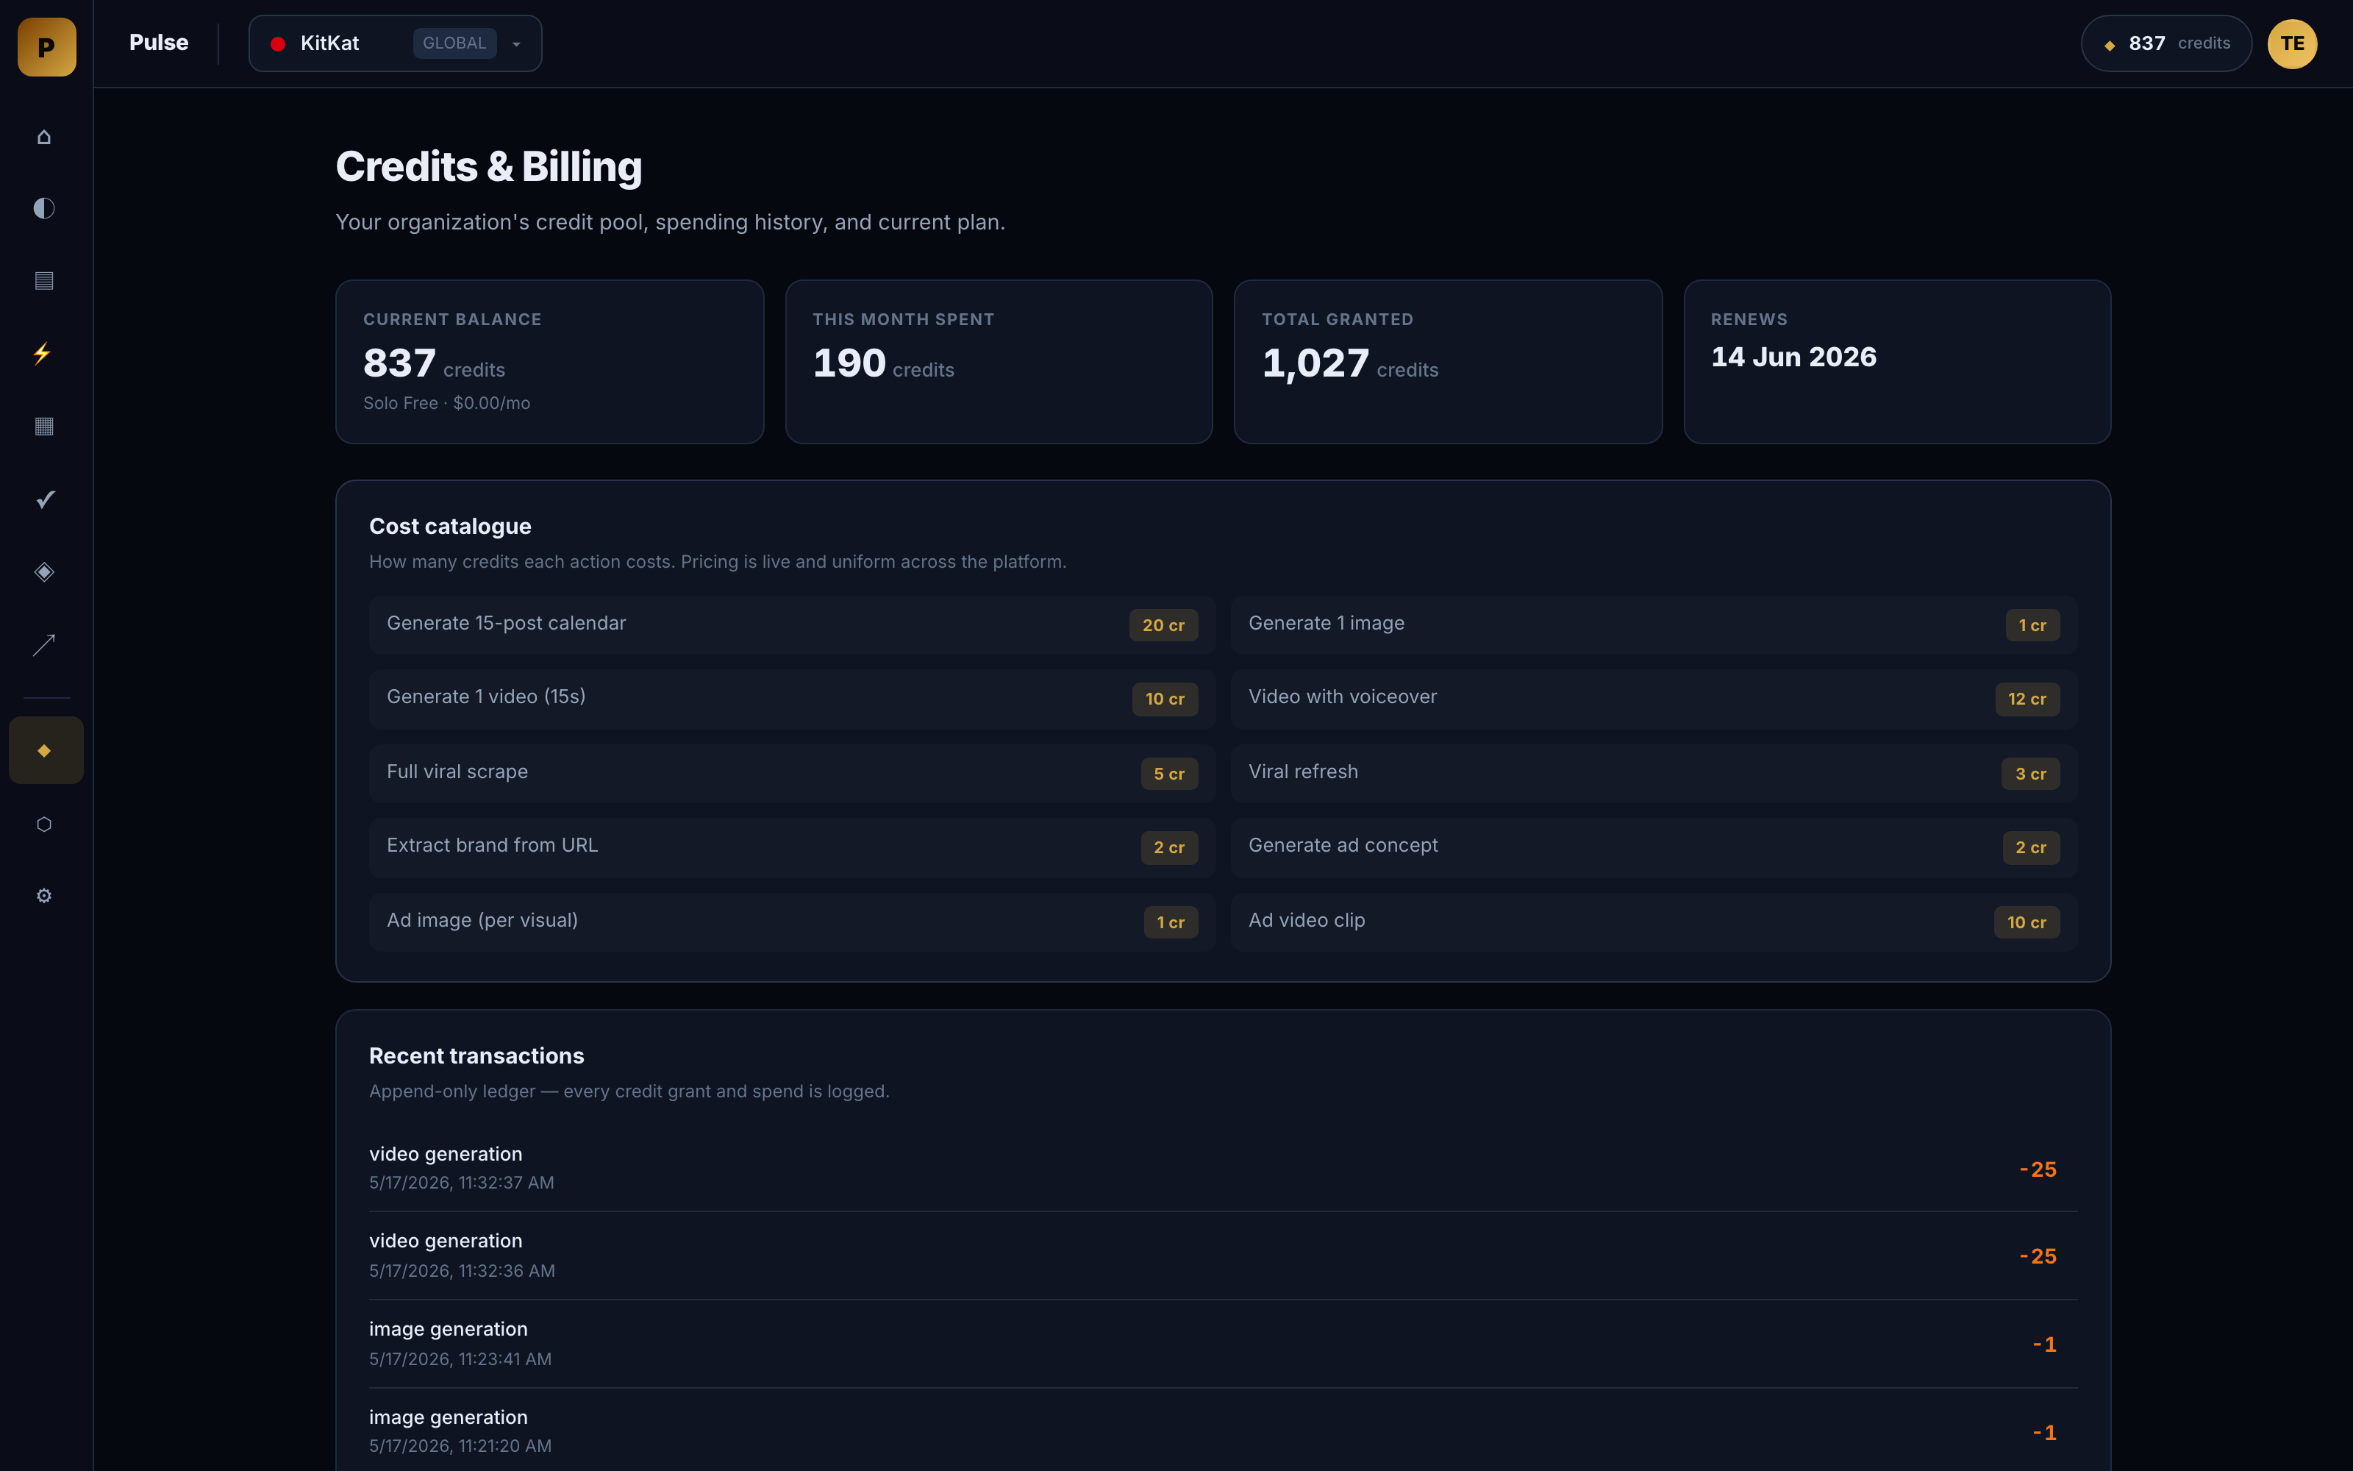The width and height of the screenshot is (2353, 1471).
Task: Select the highlighted credits diamond sidebar icon
Action: click(x=46, y=750)
